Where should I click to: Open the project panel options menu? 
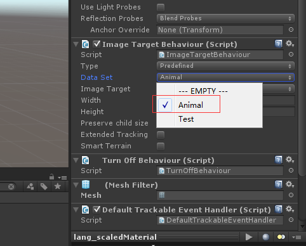pyautogui.click(x=62, y=178)
